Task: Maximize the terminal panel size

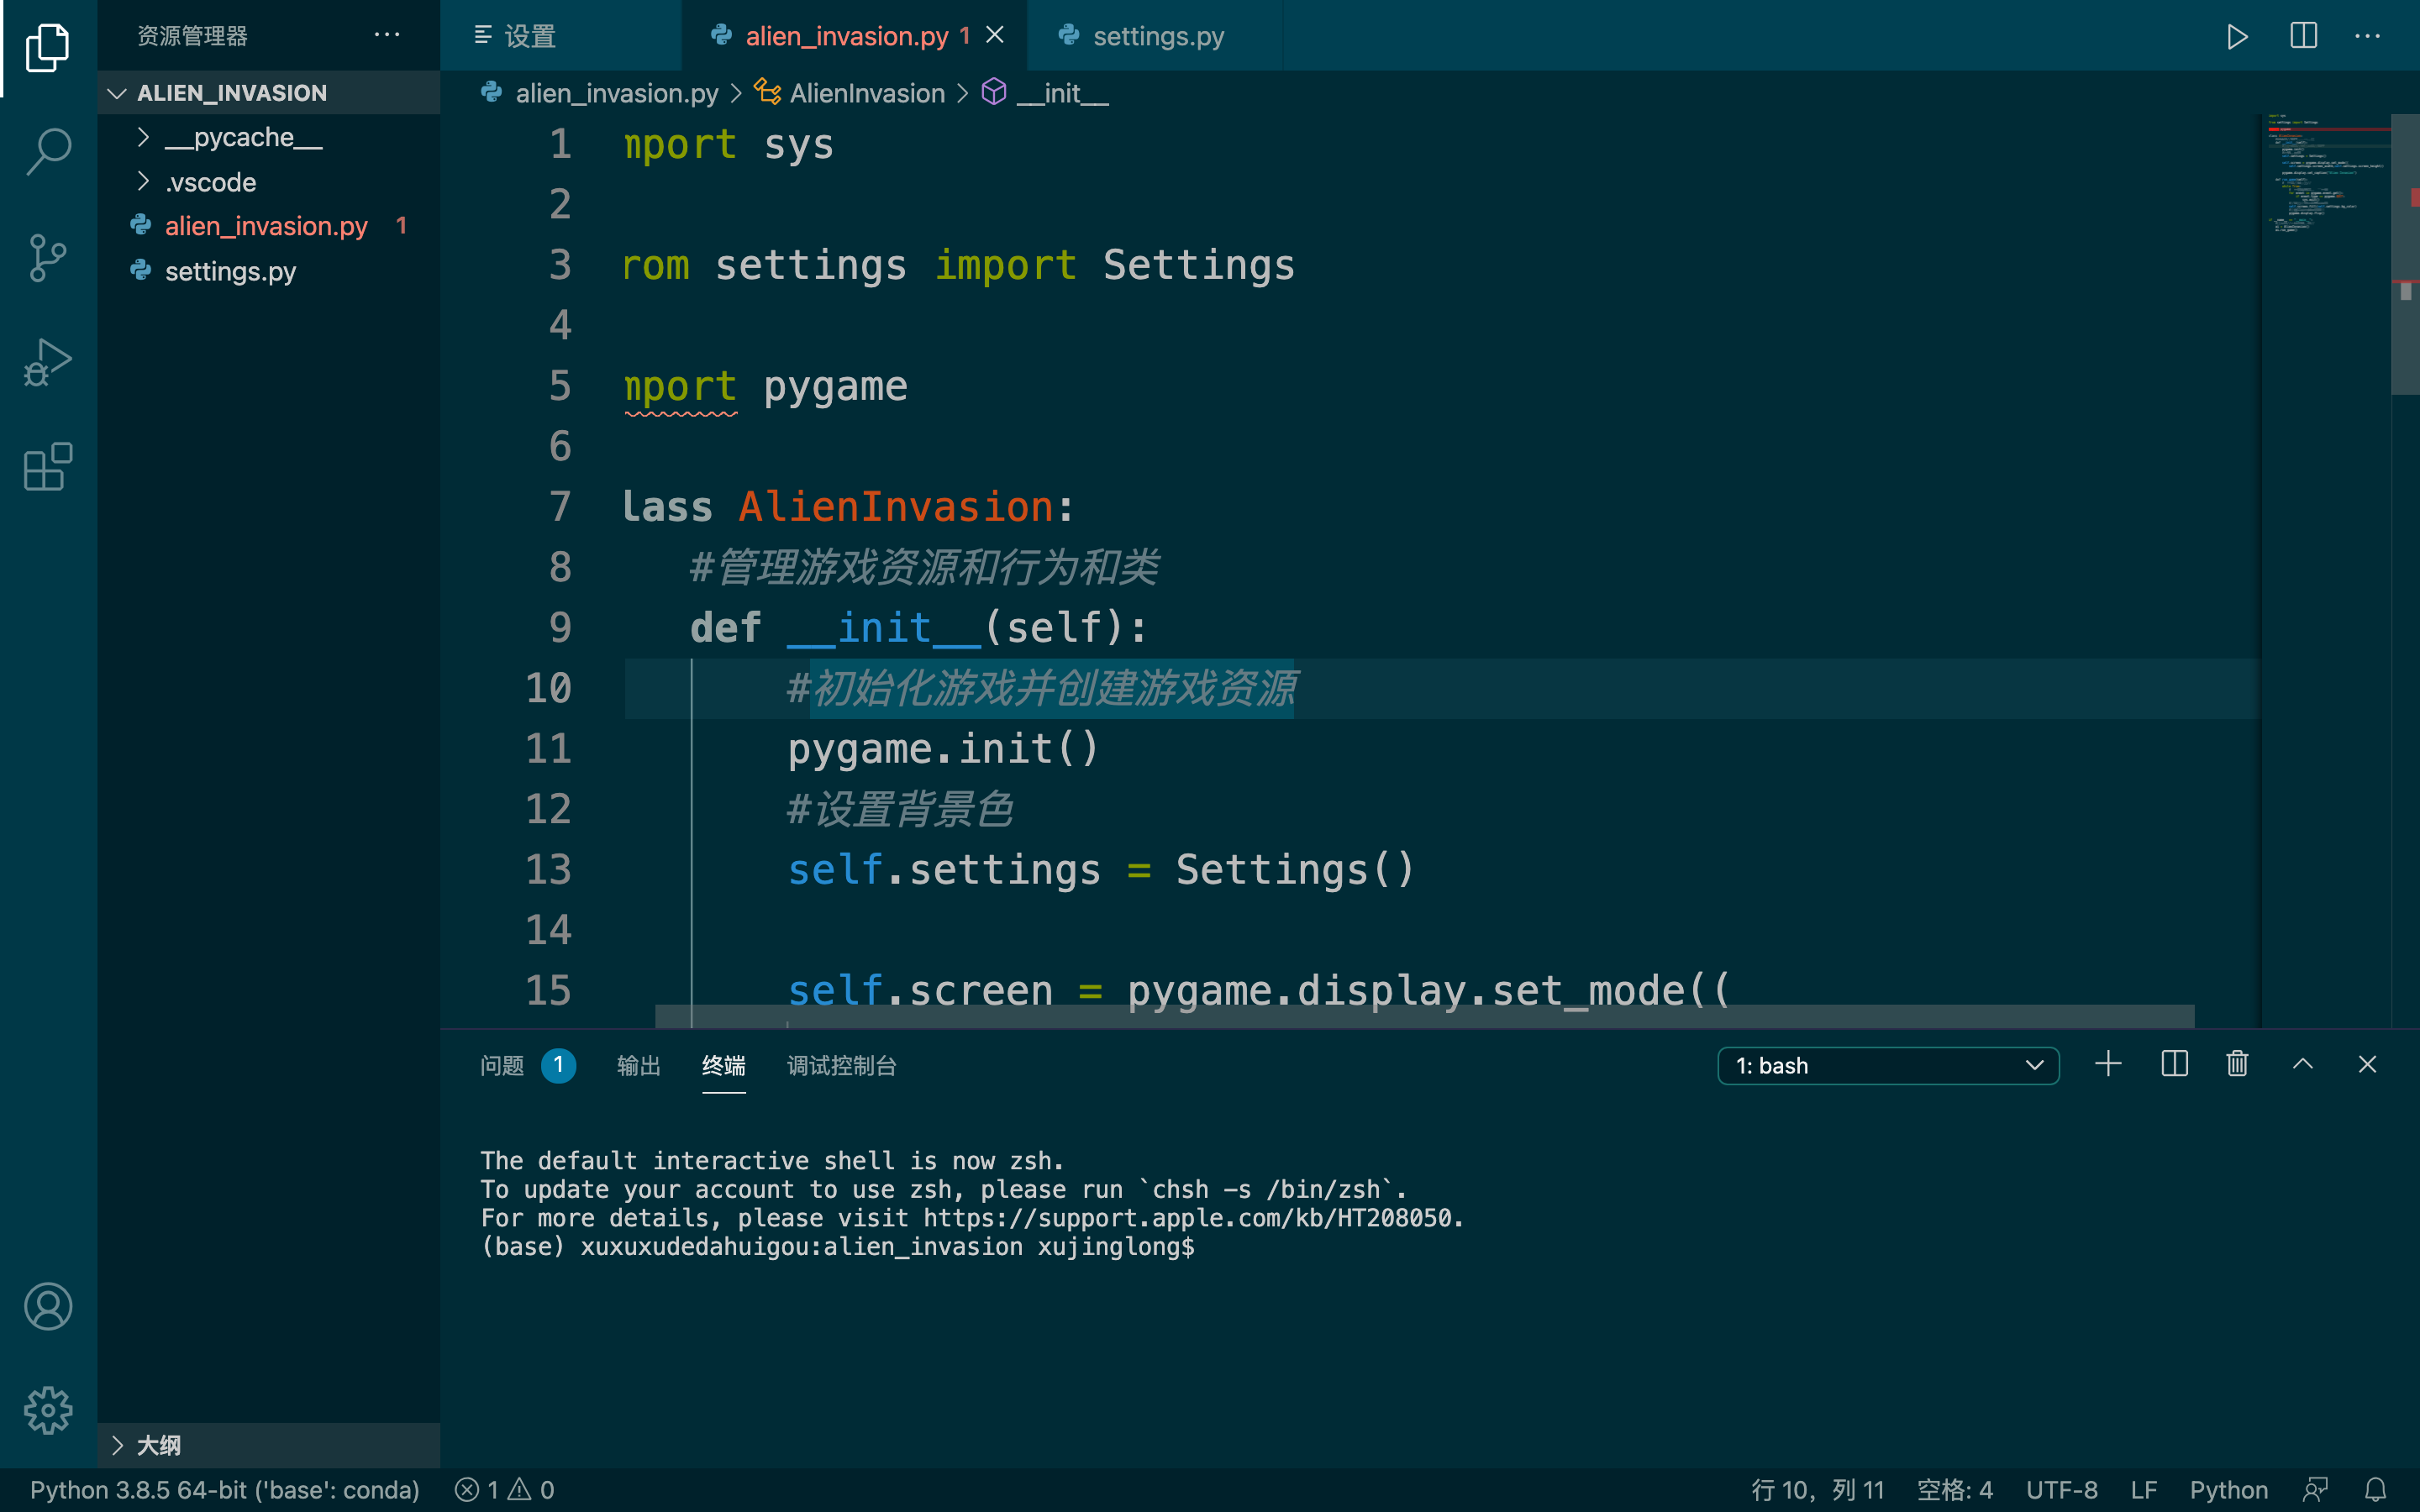Action: [x=2302, y=1064]
